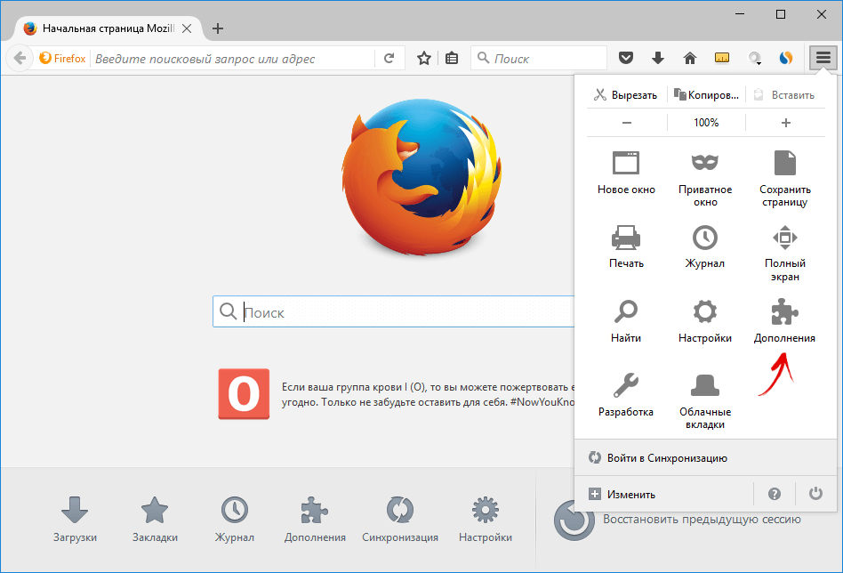Image resolution: width=843 pixels, height=573 pixels.
Task: Click the Firefox logo on the start page
Action: (x=422, y=176)
